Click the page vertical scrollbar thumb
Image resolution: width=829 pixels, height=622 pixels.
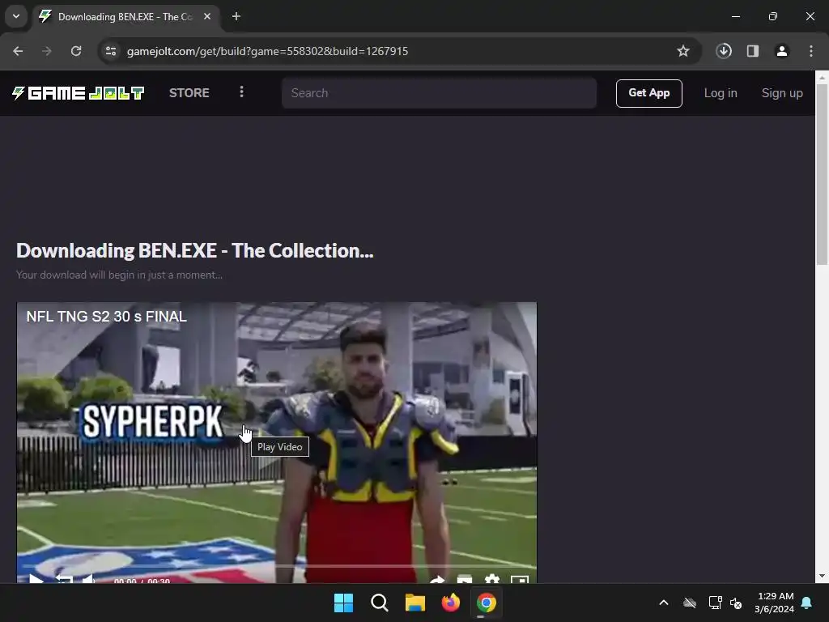pos(822,175)
